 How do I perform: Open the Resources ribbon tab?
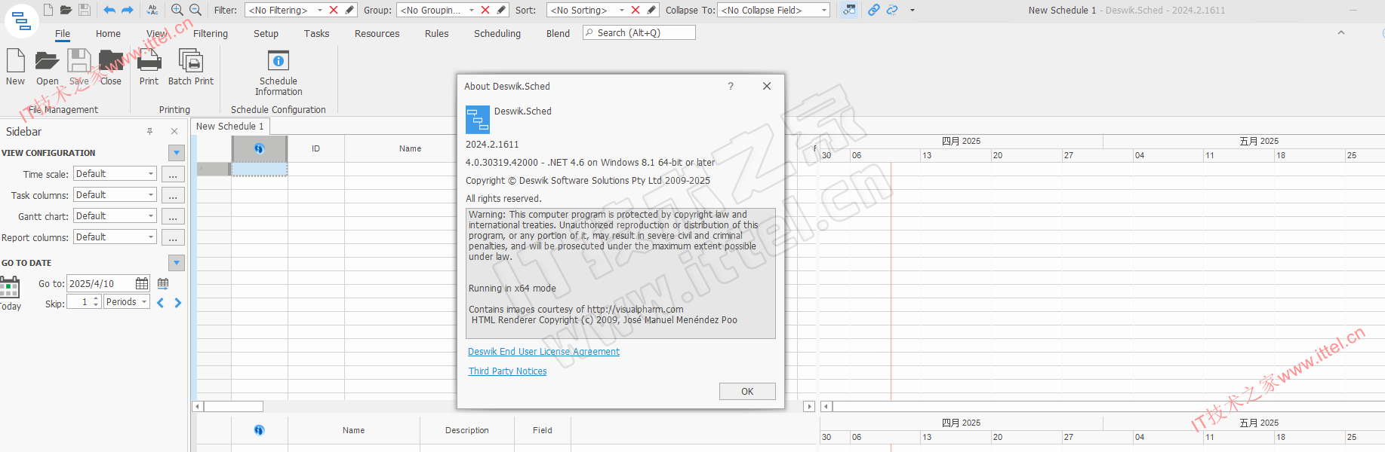(377, 34)
